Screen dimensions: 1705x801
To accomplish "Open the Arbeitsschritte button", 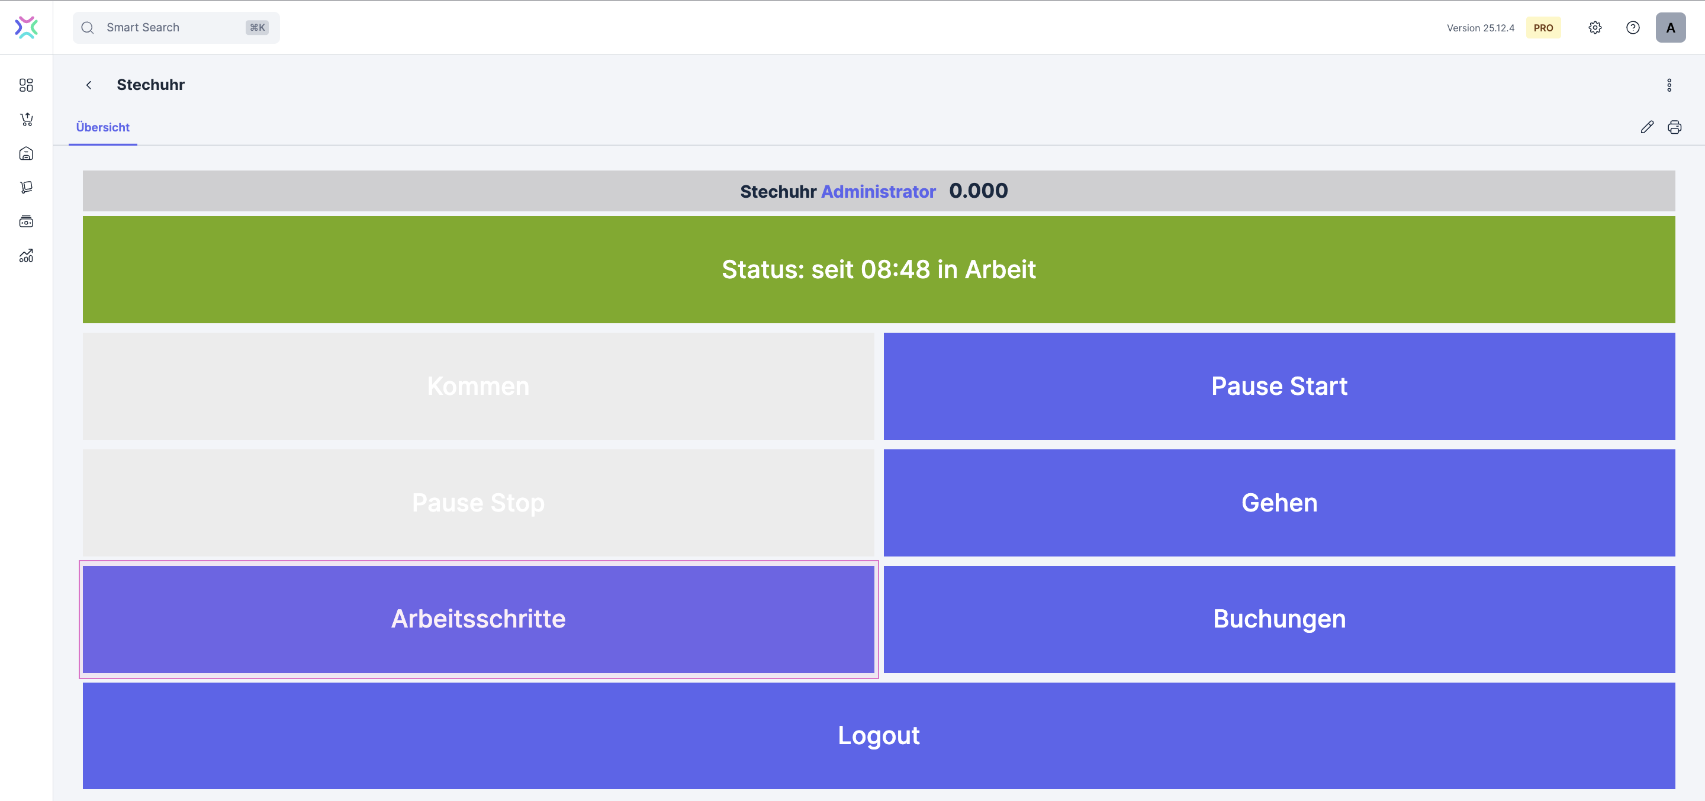I will (478, 619).
